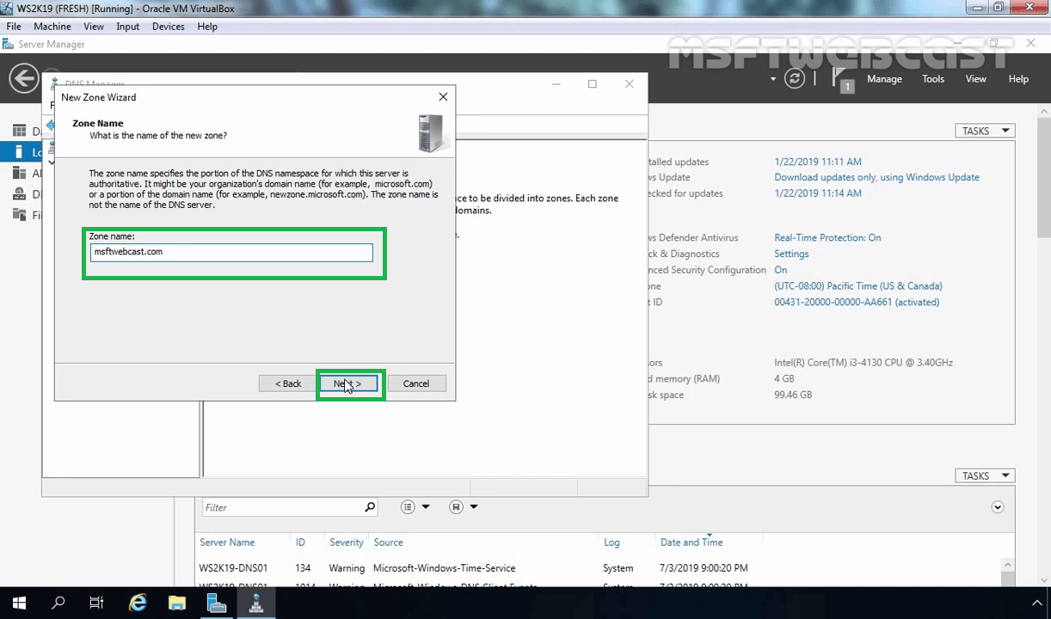Select the Local Server sidebar icon

(19, 152)
